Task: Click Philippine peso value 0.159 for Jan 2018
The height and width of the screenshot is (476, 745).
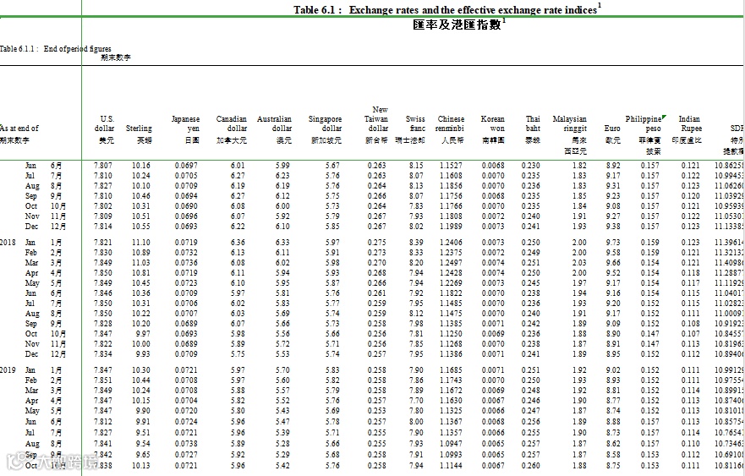Action: tap(650, 243)
